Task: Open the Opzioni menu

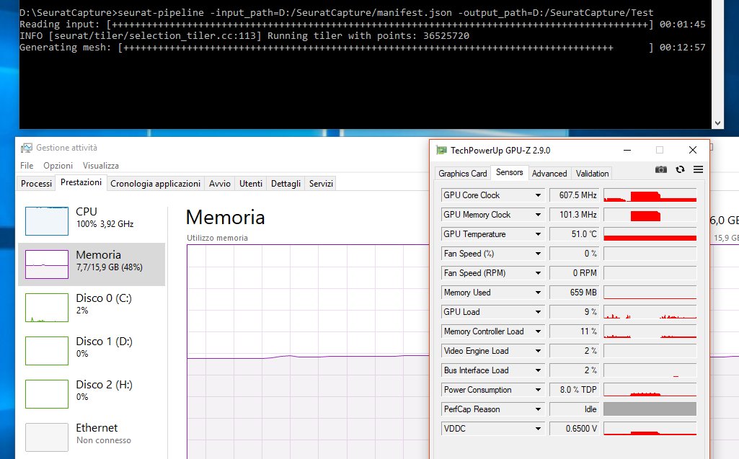Action: tap(58, 166)
